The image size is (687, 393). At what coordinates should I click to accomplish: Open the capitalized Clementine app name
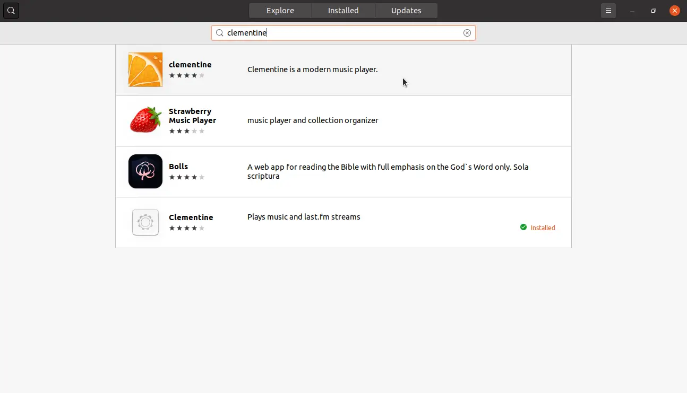(x=191, y=217)
